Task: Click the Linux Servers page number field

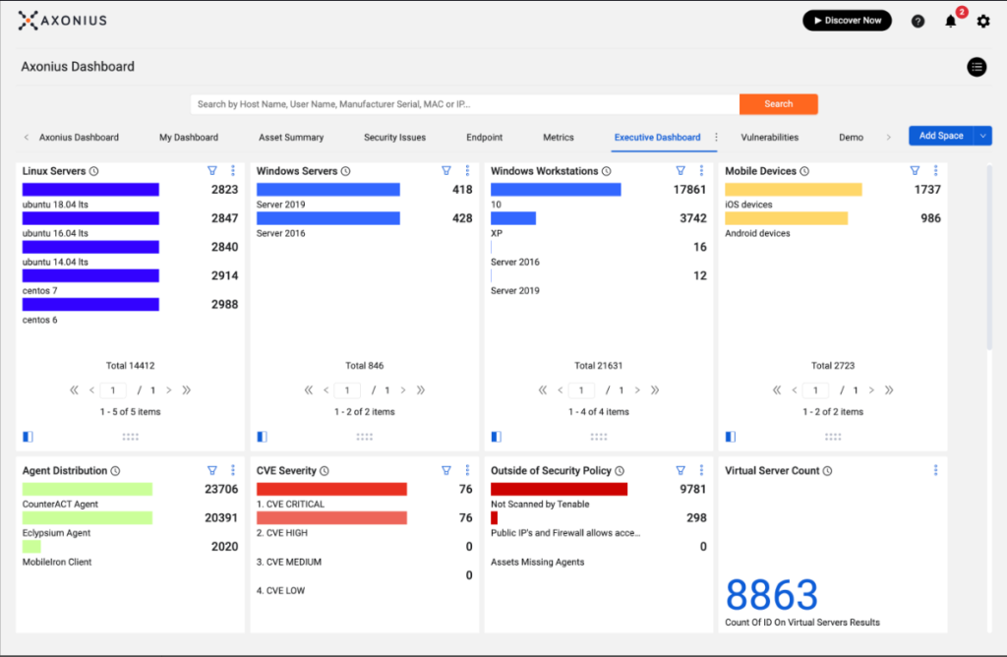Action: (x=113, y=390)
